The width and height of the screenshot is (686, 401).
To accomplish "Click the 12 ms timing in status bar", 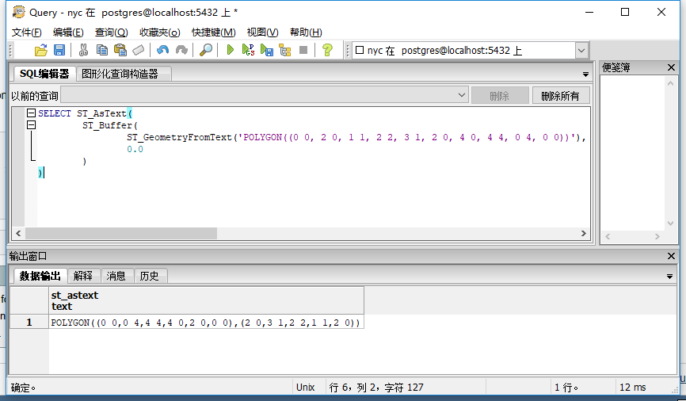I will coord(633,387).
